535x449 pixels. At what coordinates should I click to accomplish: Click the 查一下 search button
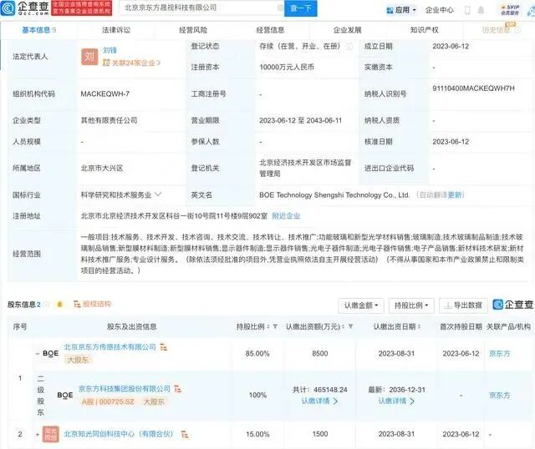coord(301,8)
